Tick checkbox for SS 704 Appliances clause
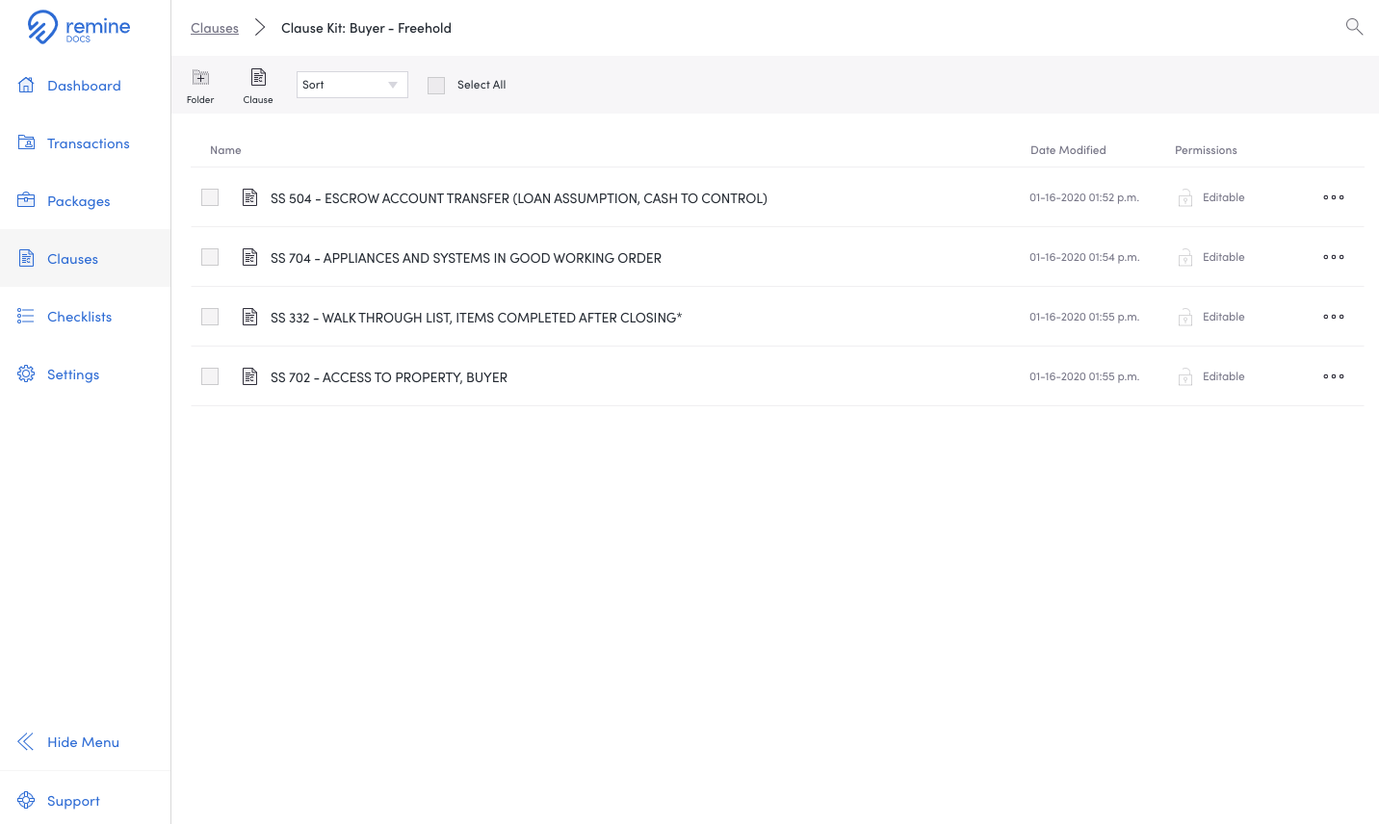 pyautogui.click(x=210, y=257)
